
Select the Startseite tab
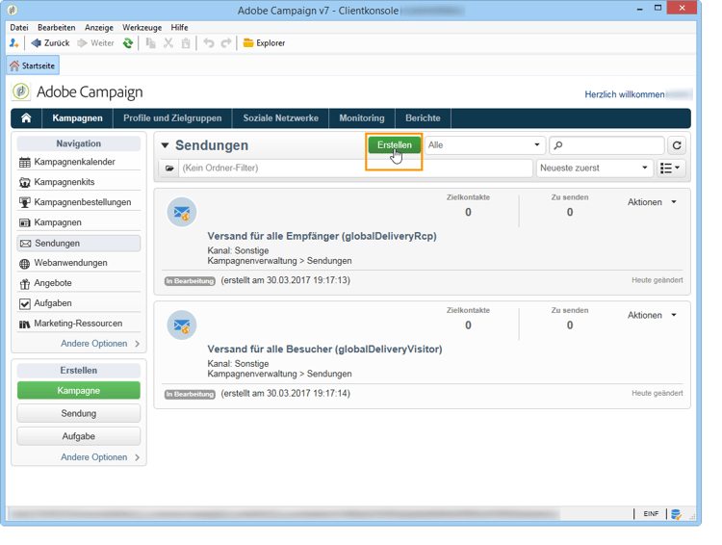(x=33, y=65)
